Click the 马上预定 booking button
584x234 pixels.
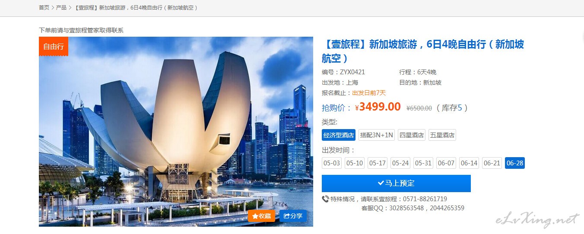[396, 183]
